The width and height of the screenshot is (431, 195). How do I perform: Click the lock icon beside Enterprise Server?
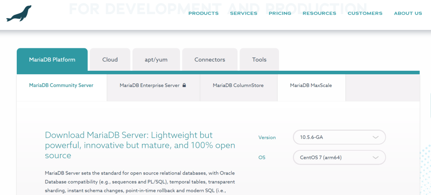(x=184, y=86)
